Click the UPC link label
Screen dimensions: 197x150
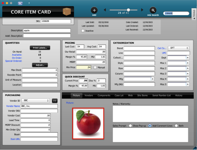tap(164, 53)
